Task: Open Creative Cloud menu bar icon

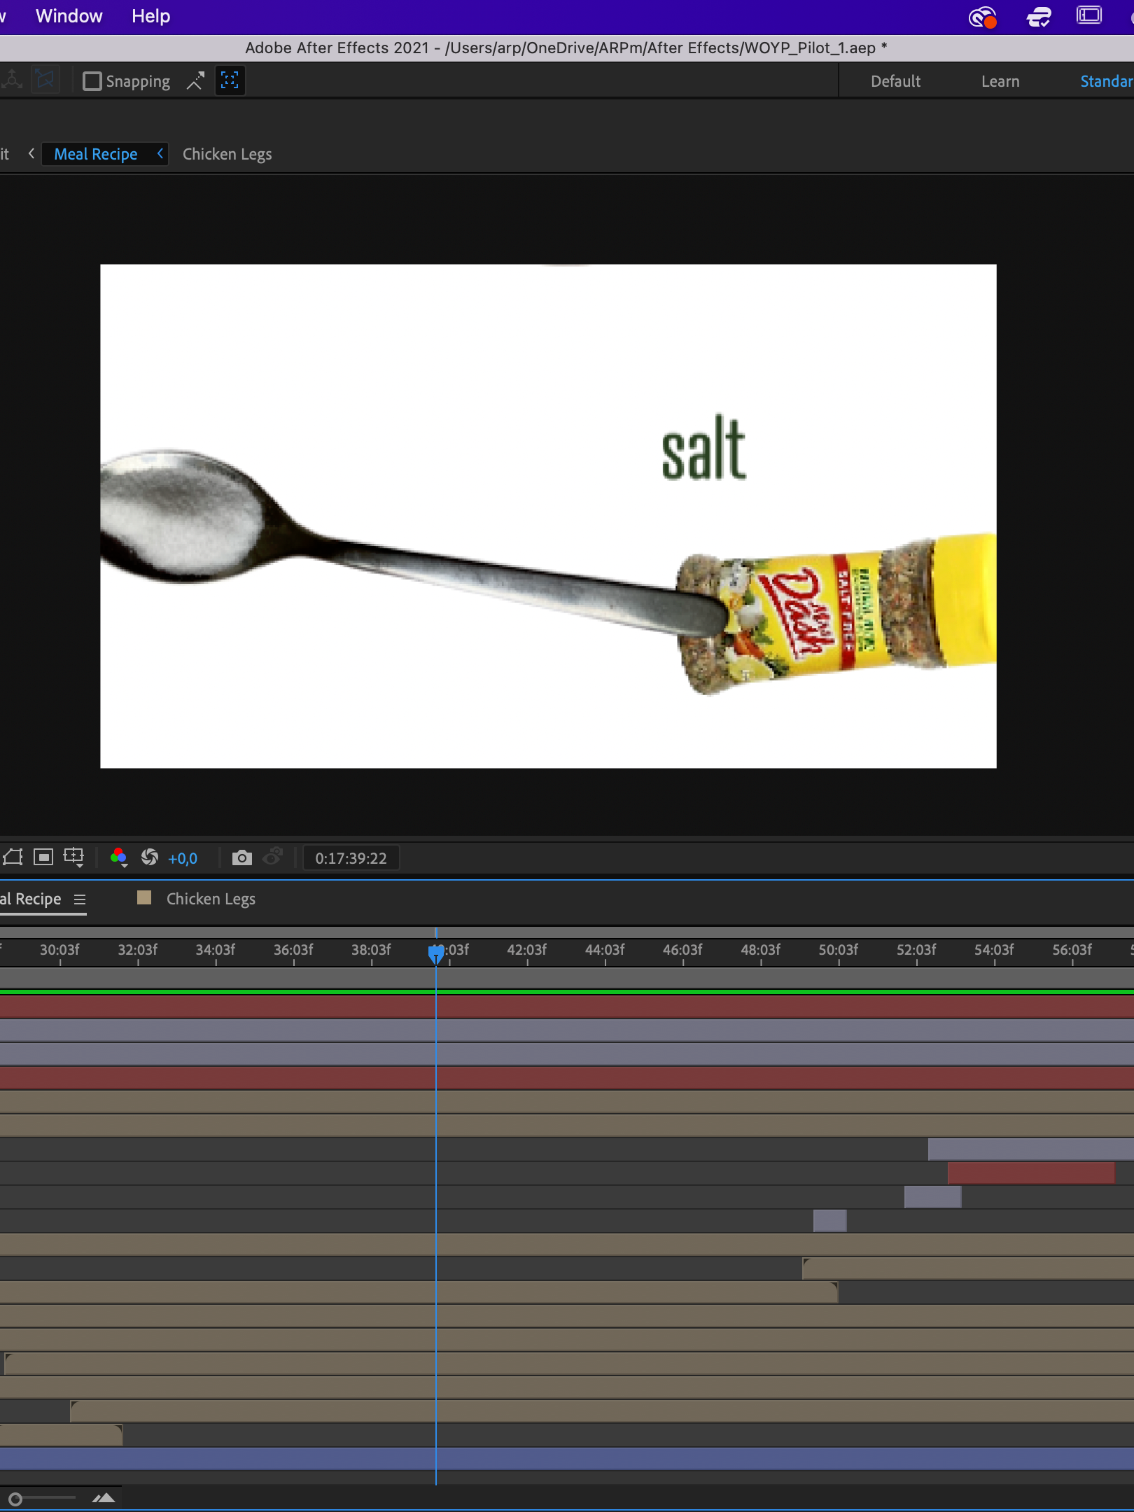Action: (x=982, y=16)
